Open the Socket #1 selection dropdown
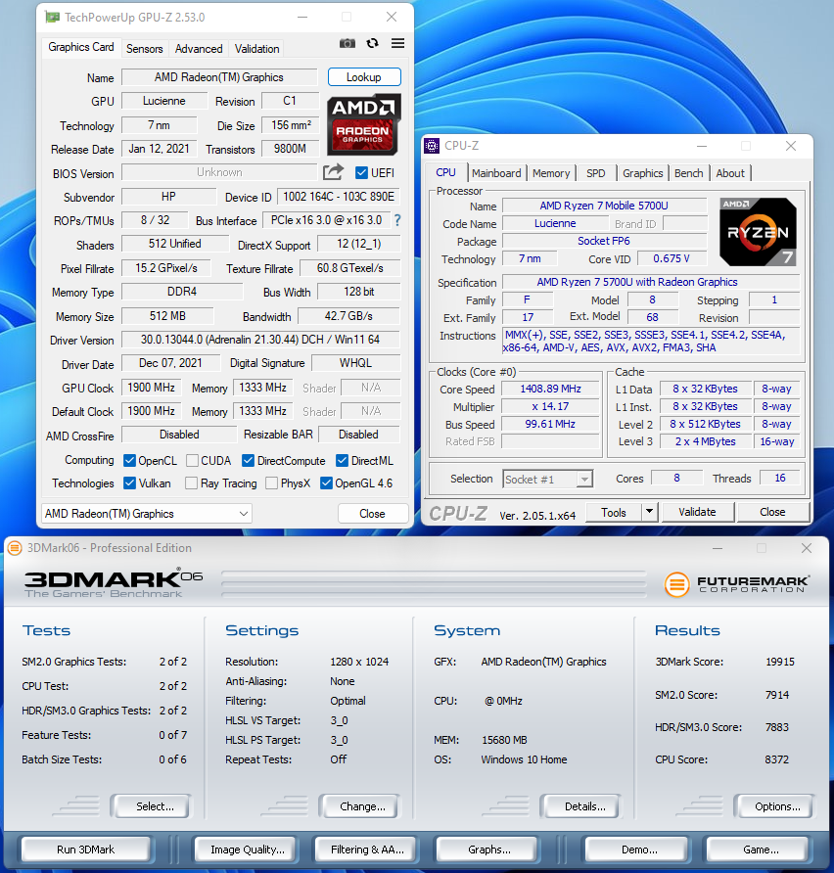Screen dimensions: 834x873 pyautogui.click(x=548, y=479)
